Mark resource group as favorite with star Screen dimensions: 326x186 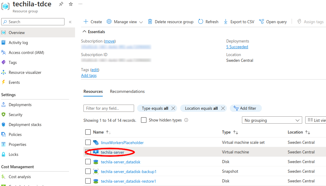tap(71, 4)
